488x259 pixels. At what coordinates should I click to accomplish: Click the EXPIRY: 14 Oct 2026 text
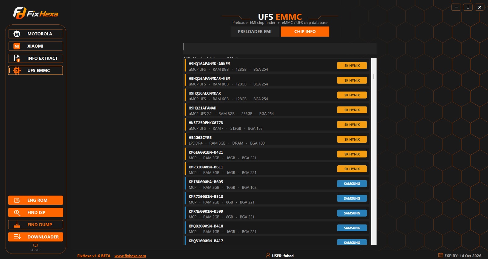pos(463,256)
